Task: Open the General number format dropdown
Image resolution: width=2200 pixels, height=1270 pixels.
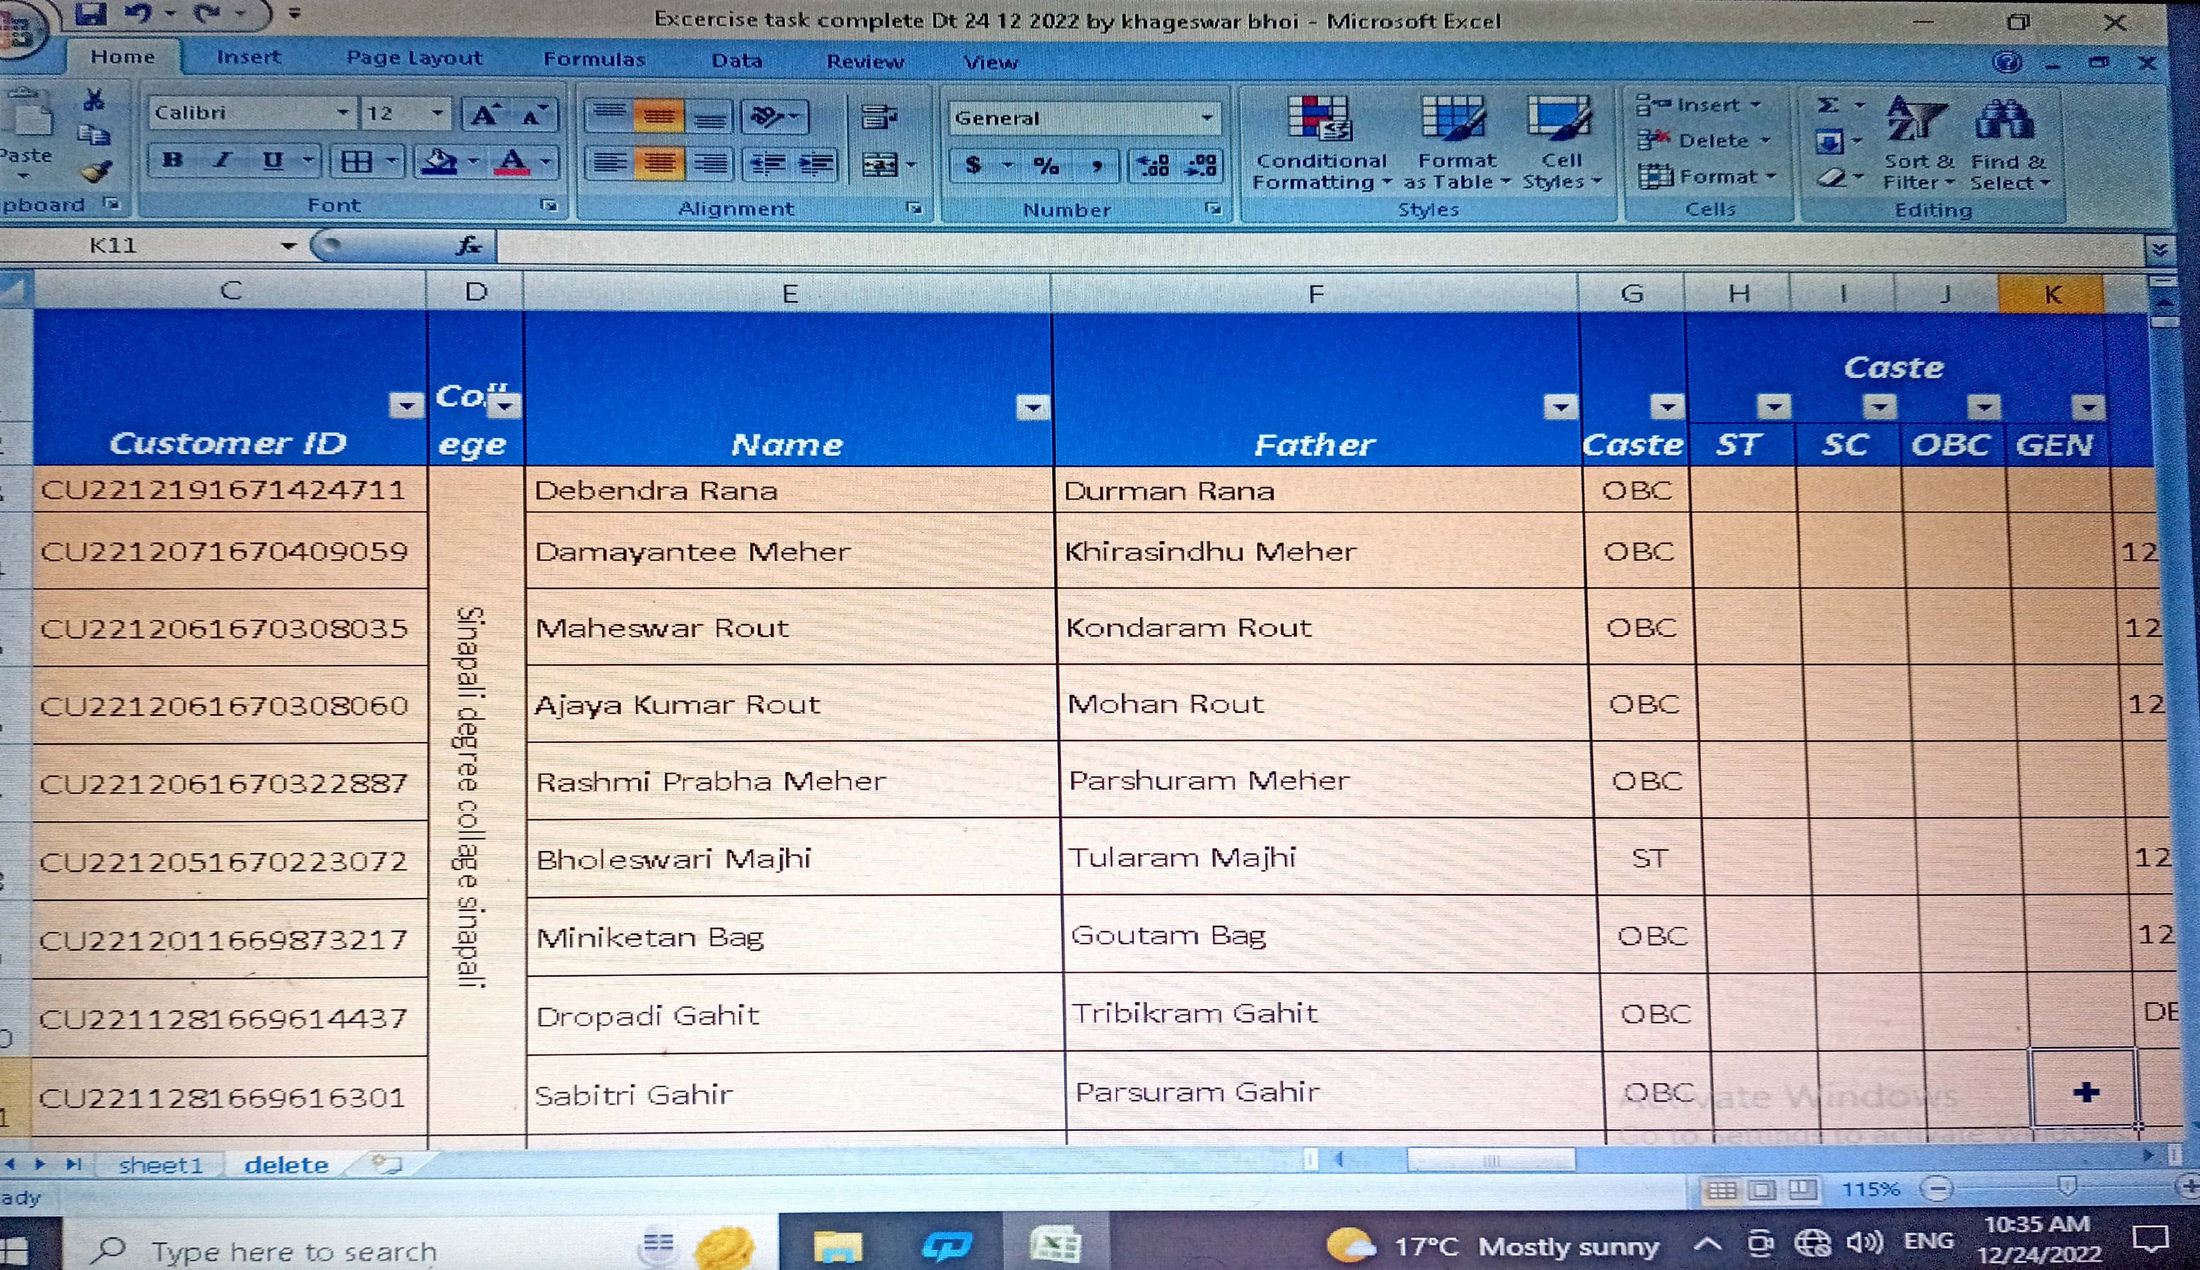Action: pos(1206,118)
